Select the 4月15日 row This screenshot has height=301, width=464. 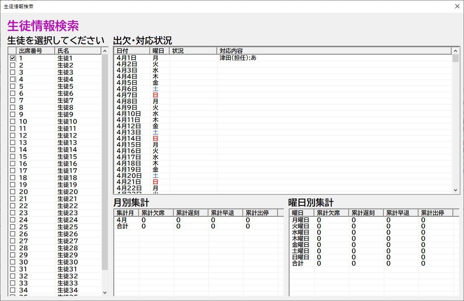pos(282,145)
